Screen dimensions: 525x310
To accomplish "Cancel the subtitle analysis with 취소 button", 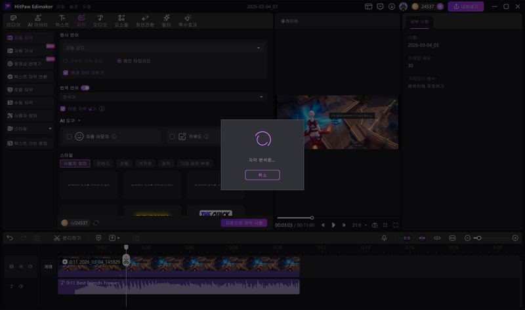I will pos(262,175).
